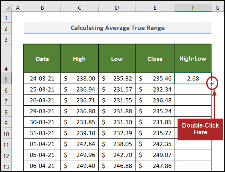225x172 pixels.
Task: Select row 13 header
Action: [x=6, y=166]
